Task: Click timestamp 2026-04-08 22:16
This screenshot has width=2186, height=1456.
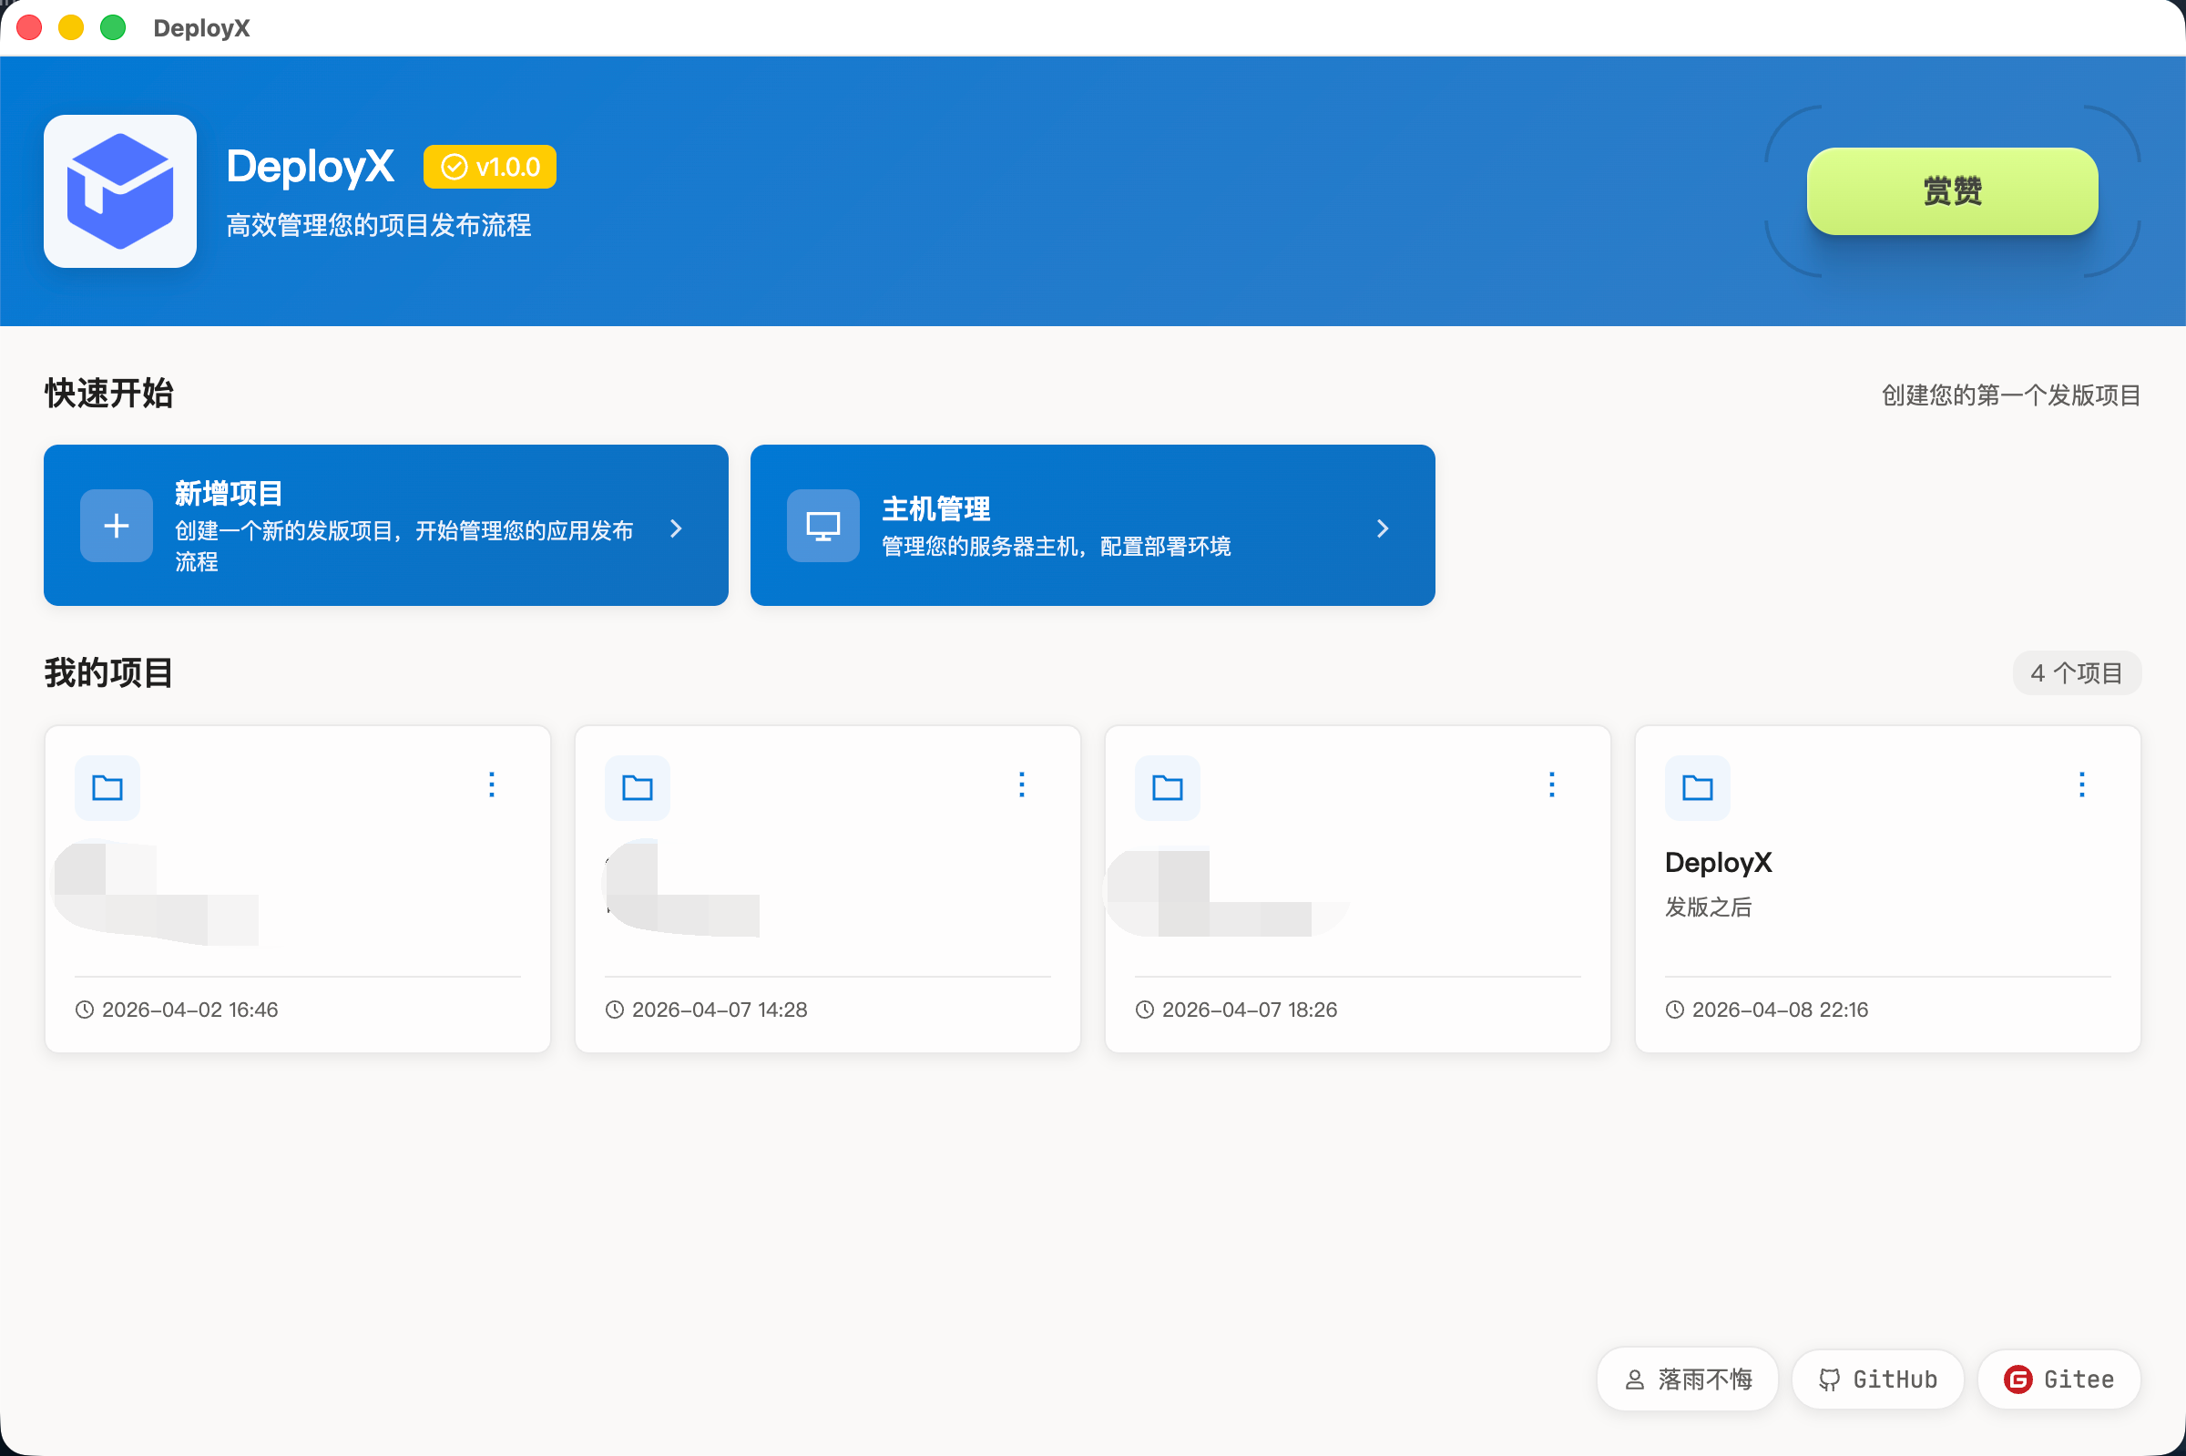Action: [1781, 1010]
